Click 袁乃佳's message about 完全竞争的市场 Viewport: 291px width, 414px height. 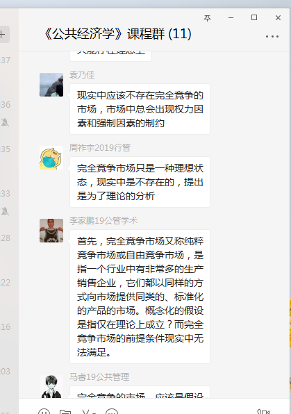pyautogui.click(x=140, y=109)
